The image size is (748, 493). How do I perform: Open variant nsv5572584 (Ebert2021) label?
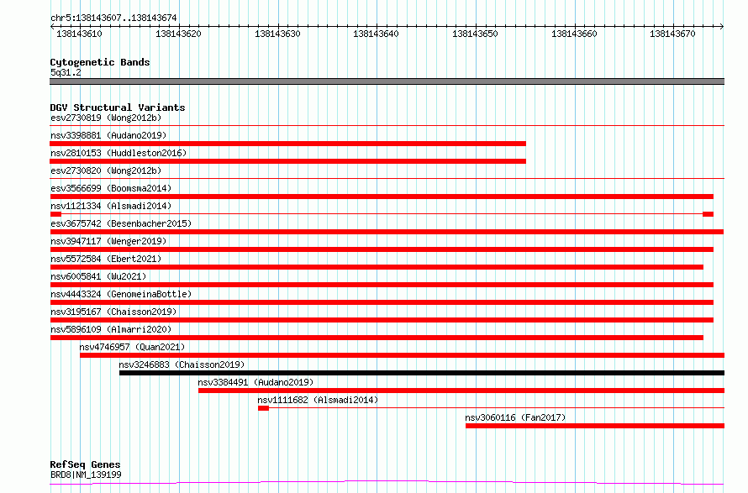(106, 259)
